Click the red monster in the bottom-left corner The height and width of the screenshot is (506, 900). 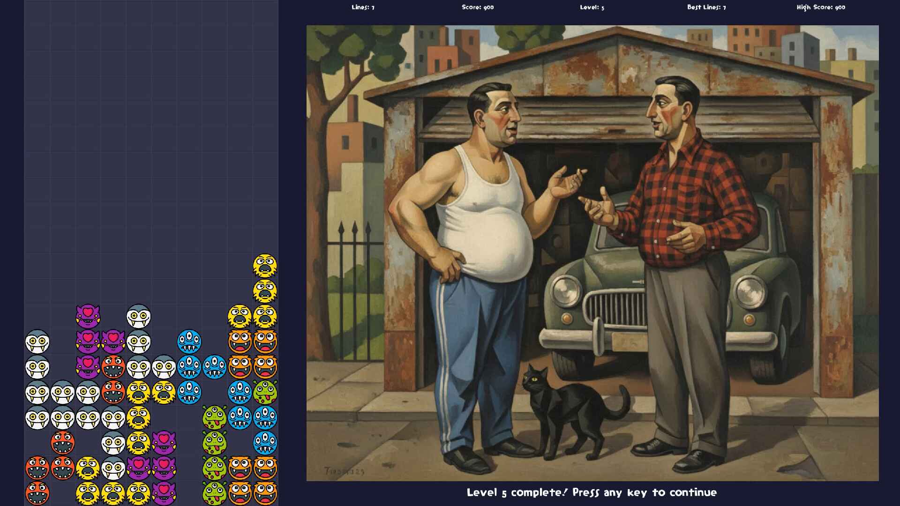tap(37, 493)
